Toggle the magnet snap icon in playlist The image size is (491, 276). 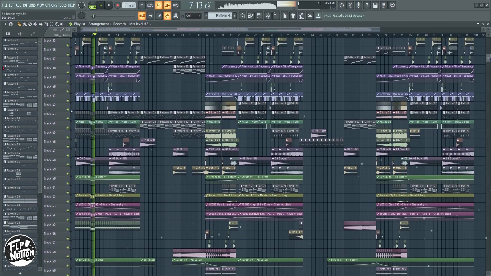click(11, 24)
